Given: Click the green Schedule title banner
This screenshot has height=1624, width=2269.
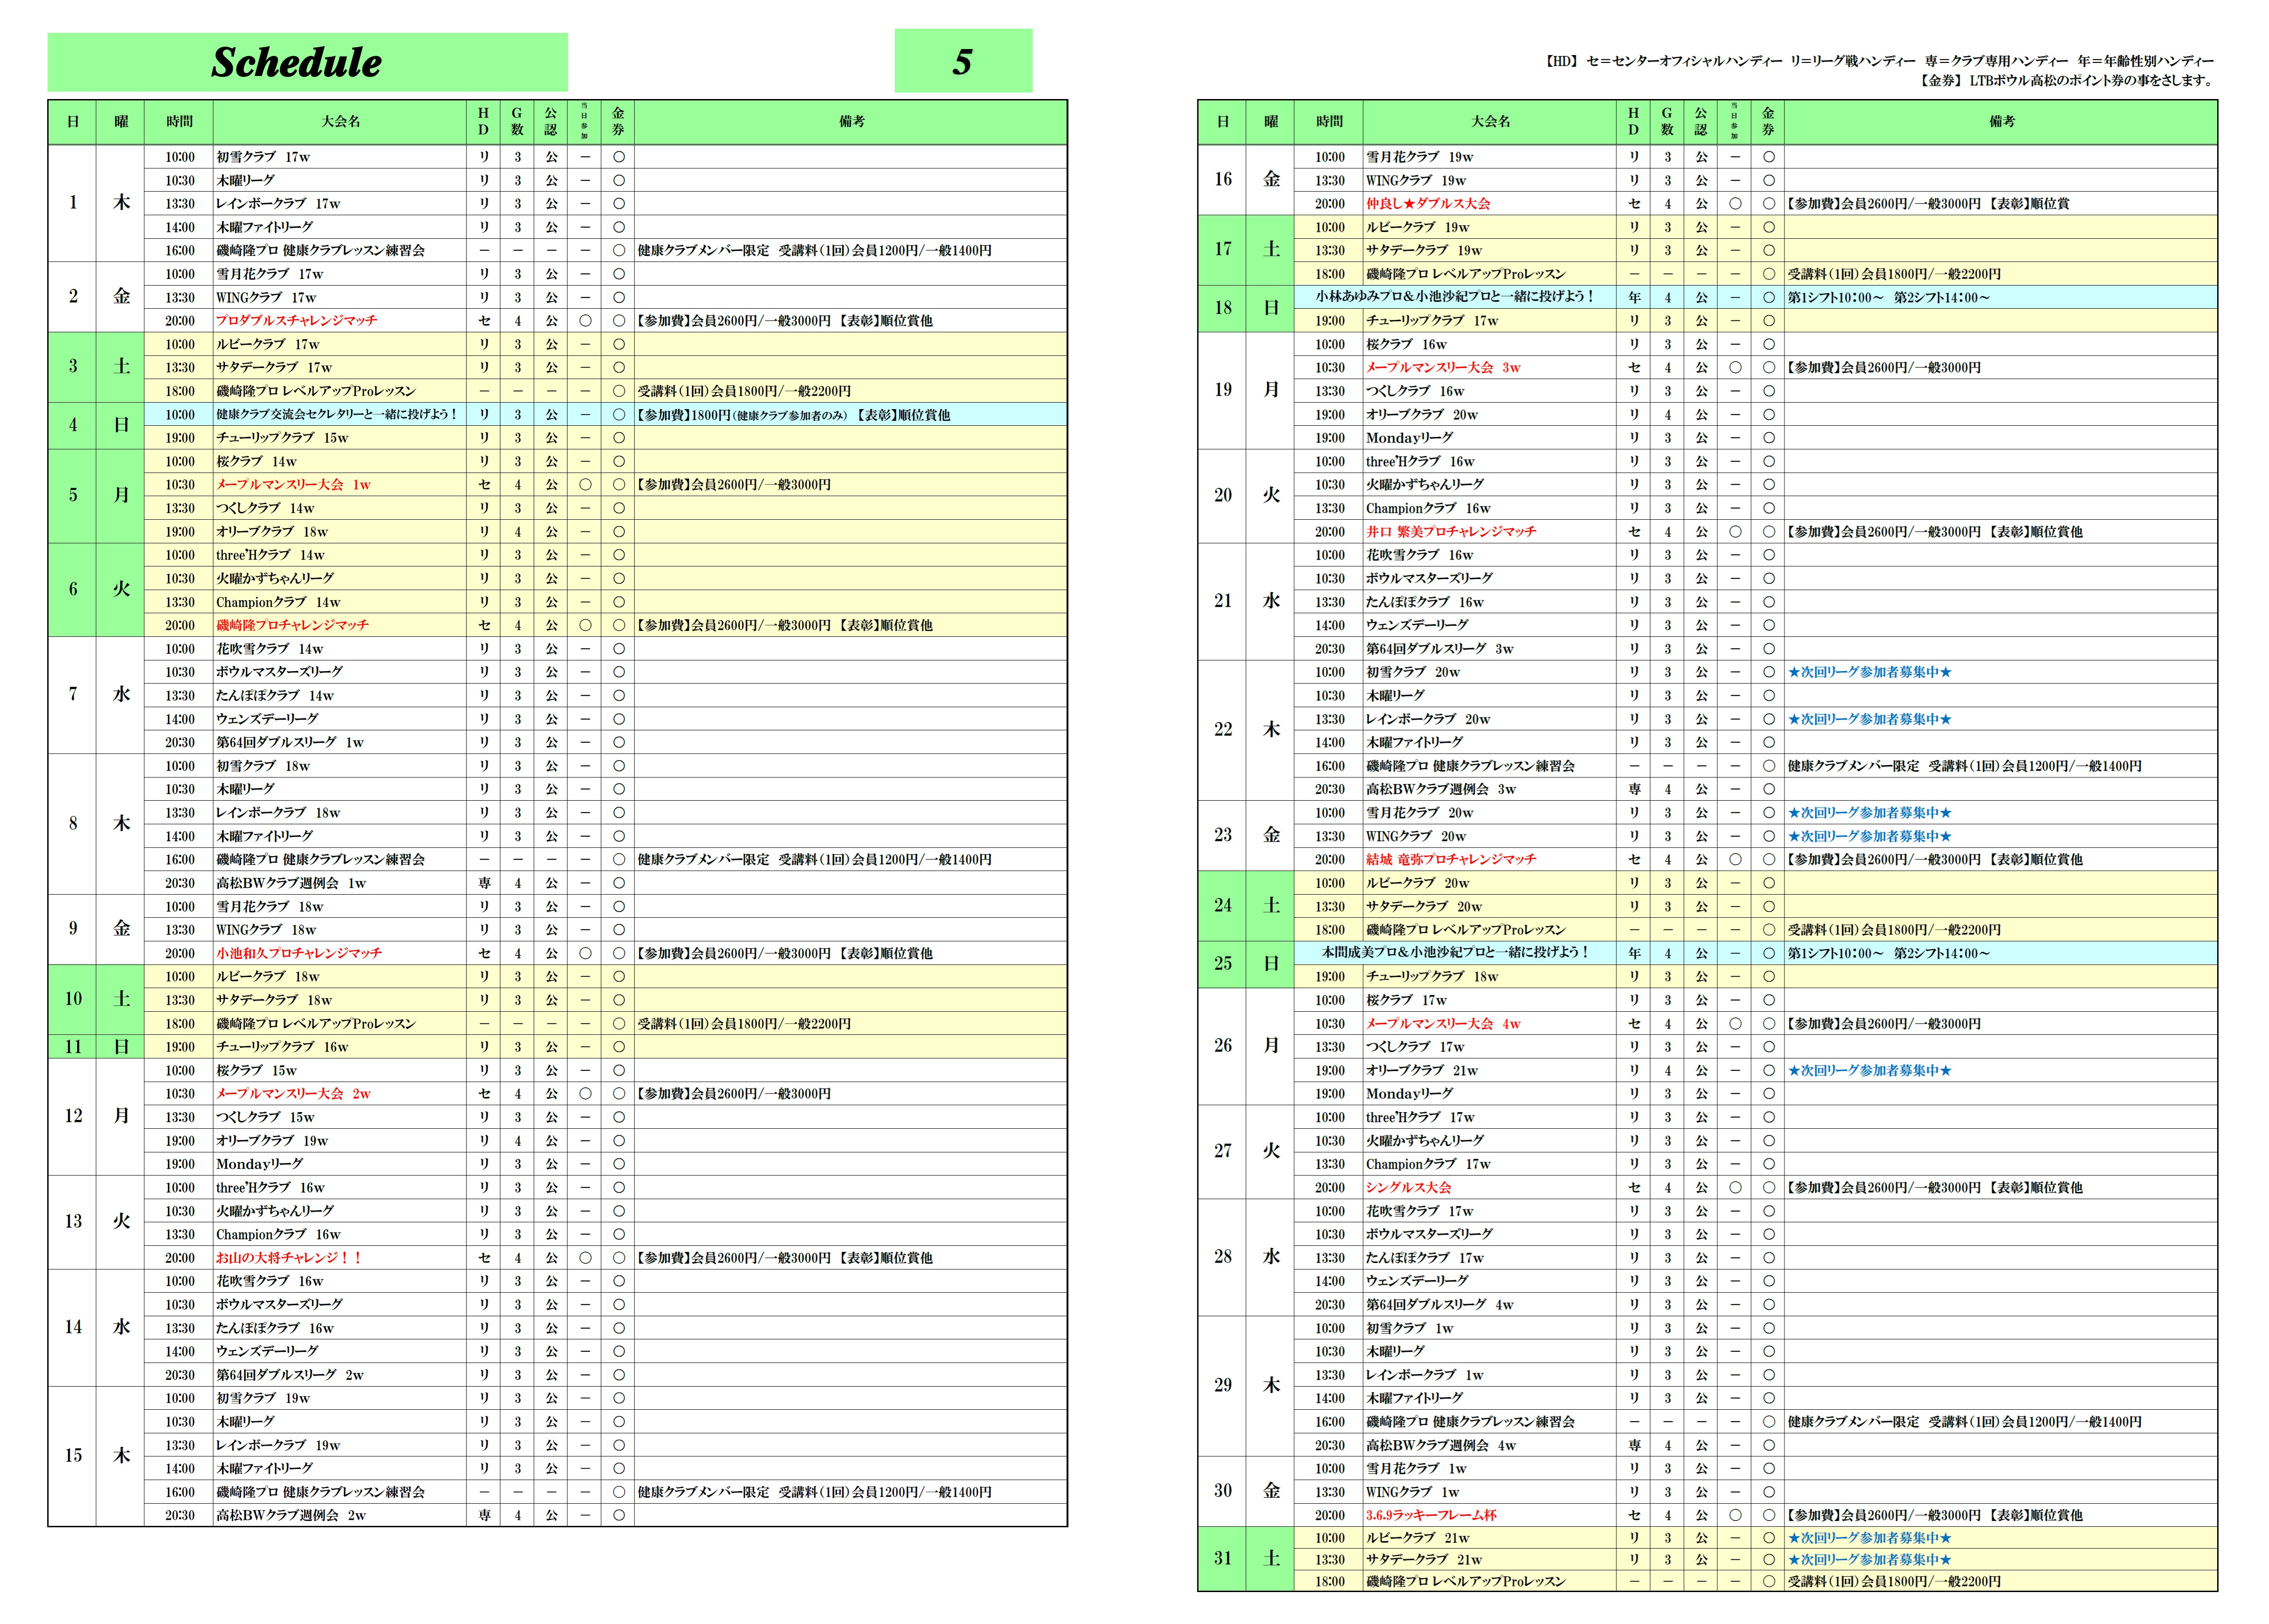Looking at the screenshot, I should click(307, 62).
